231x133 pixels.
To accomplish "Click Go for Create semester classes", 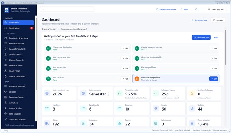I will click(214, 48).
